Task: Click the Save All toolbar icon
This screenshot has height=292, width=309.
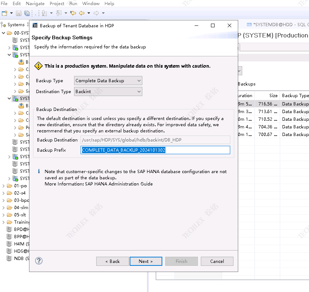Action: pyautogui.click(x=27, y=13)
